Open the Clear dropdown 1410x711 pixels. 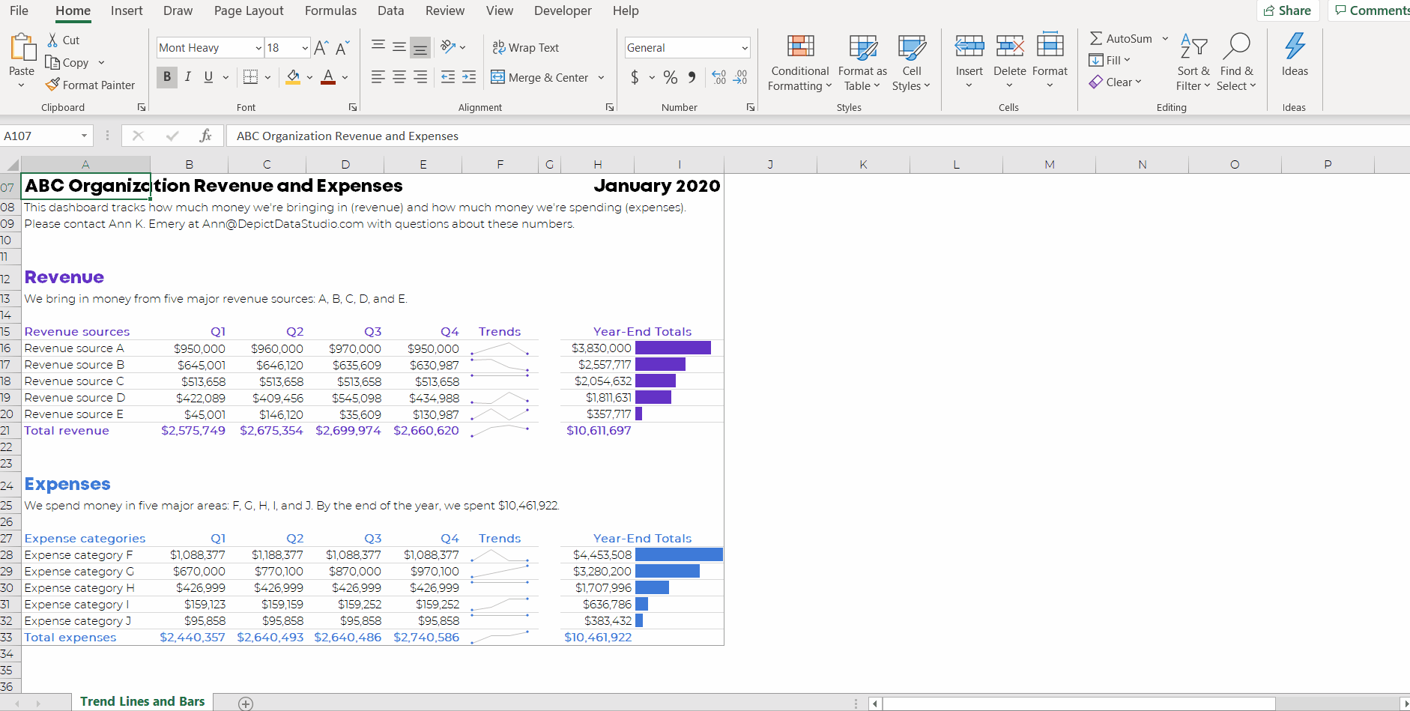click(1116, 82)
